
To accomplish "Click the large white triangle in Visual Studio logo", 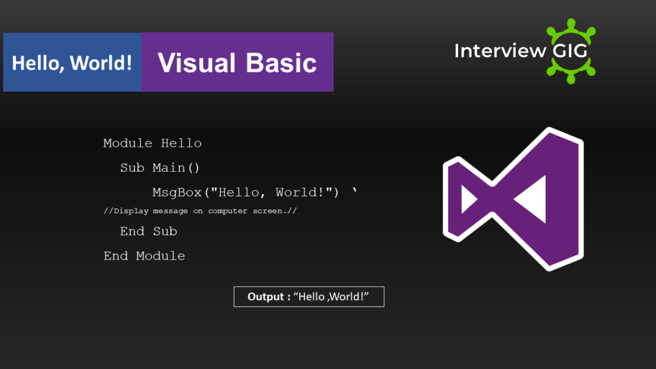I will pyautogui.click(x=530, y=199).
